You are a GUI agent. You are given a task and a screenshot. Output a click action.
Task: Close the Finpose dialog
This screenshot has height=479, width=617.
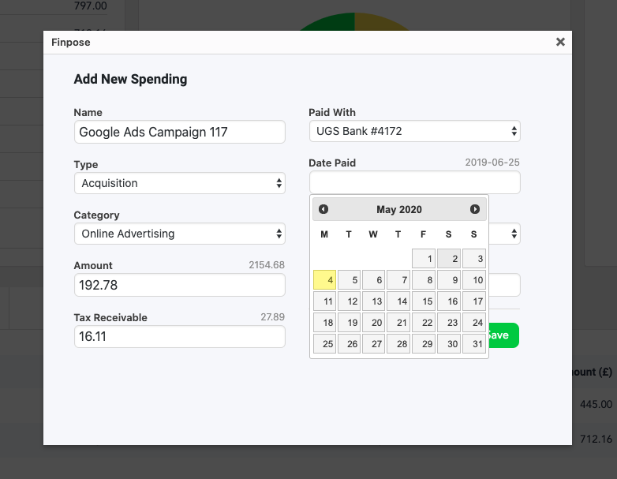click(560, 42)
